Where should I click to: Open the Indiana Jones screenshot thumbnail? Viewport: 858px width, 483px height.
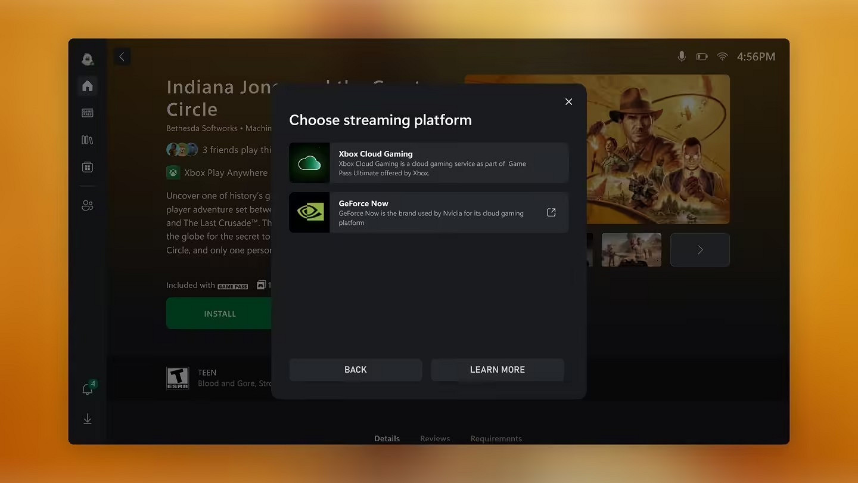[x=631, y=249]
